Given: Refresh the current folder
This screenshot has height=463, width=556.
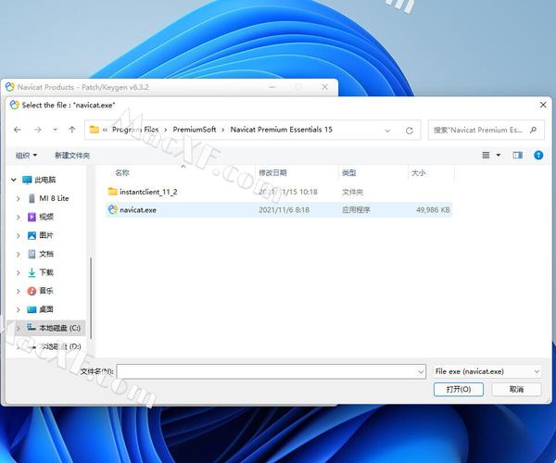Looking at the screenshot, I should (410, 131).
